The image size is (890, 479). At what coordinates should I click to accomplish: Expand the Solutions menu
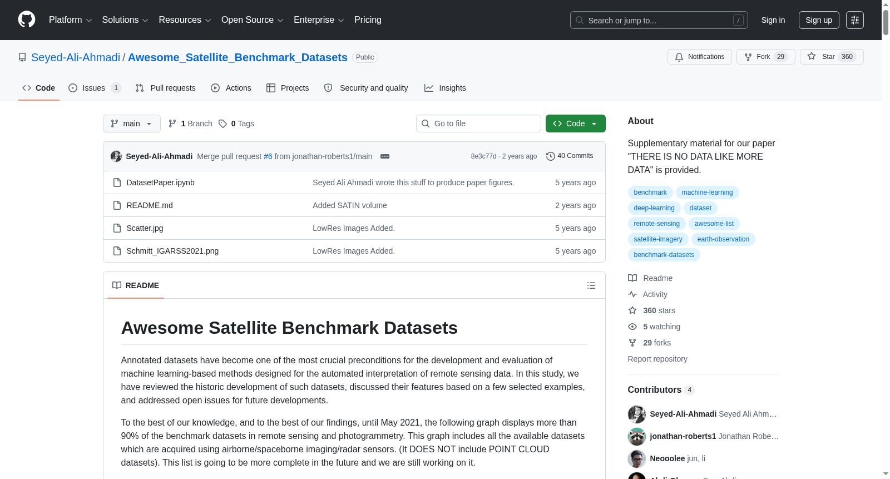pyautogui.click(x=125, y=20)
